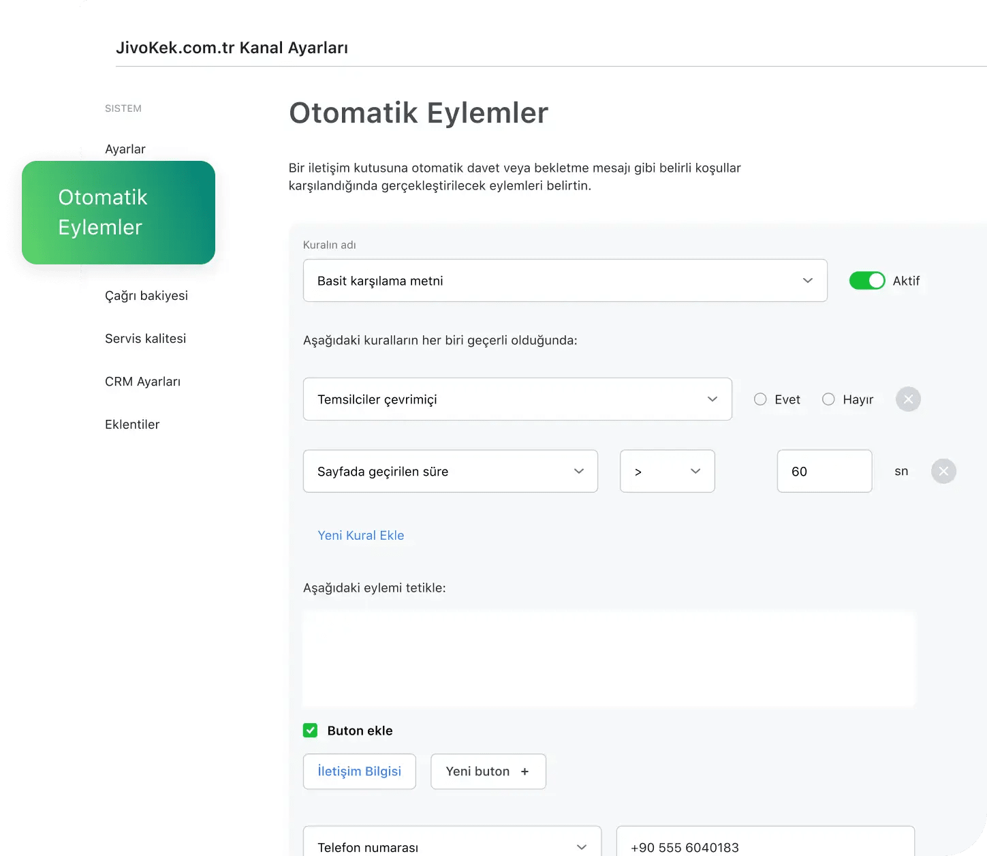
Task: Click the plus icon in Yeni buton
Action: [524, 771]
